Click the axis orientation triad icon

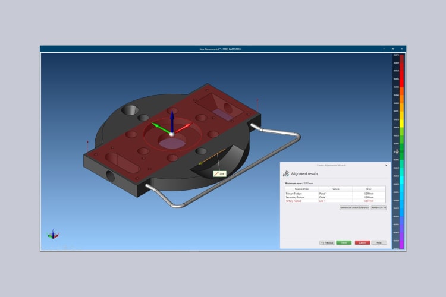pyautogui.click(x=53, y=234)
